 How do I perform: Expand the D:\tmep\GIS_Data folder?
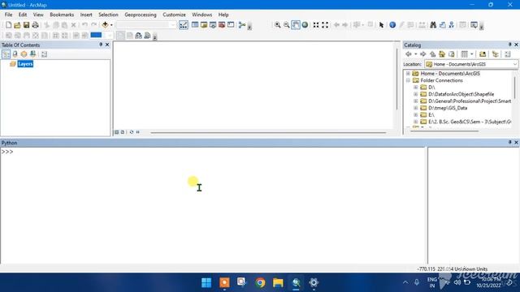point(416,108)
